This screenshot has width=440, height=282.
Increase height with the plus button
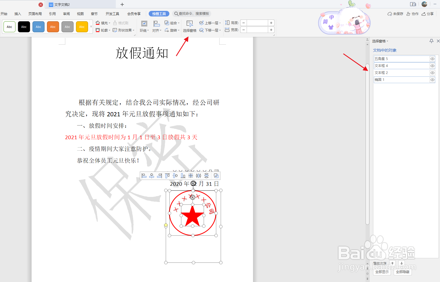[x=271, y=23]
